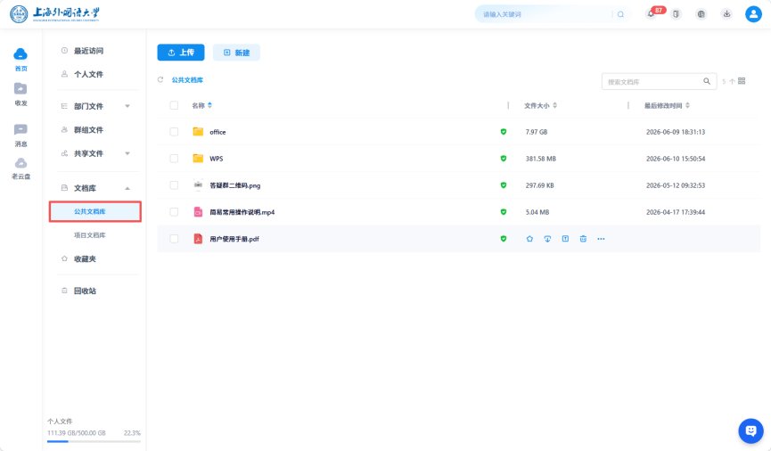Click the green shield on office row
The height and width of the screenshot is (451, 771).
[x=503, y=132]
